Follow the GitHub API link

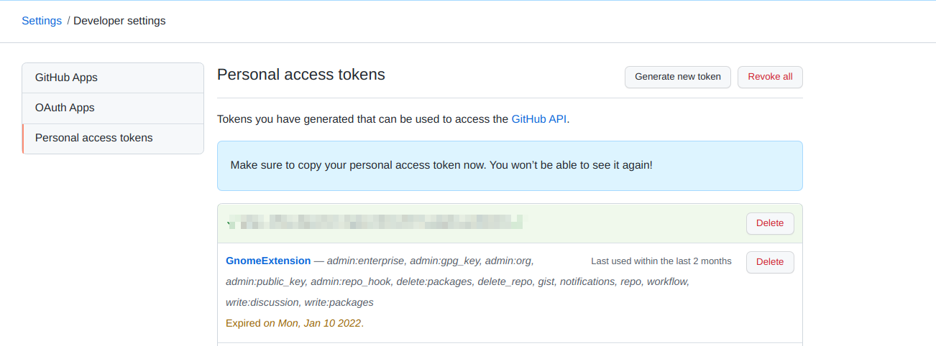click(x=539, y=119)
